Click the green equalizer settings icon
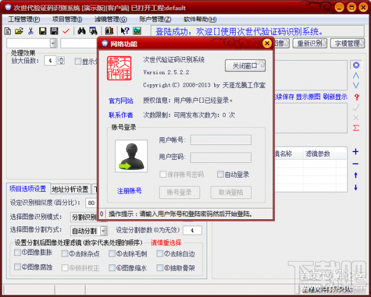 tap(137, 31)
